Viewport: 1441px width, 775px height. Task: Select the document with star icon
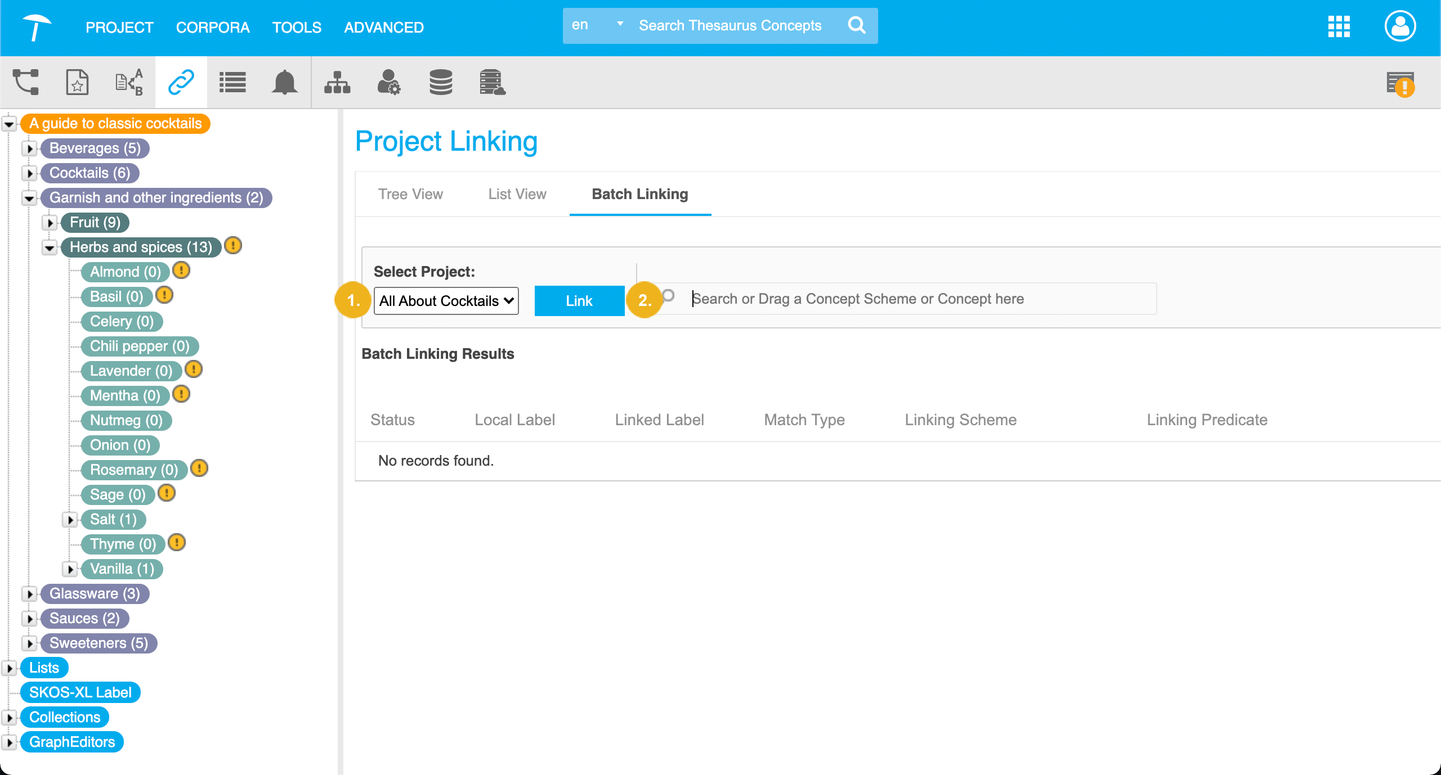(77, 82)
